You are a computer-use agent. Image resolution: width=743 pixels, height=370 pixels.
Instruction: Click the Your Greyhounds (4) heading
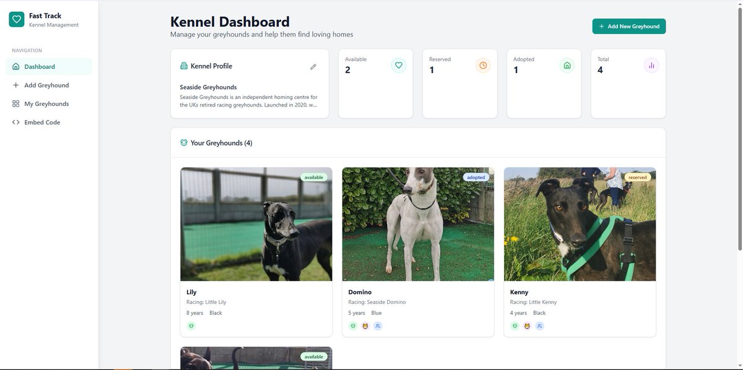(x=221, y=143)
